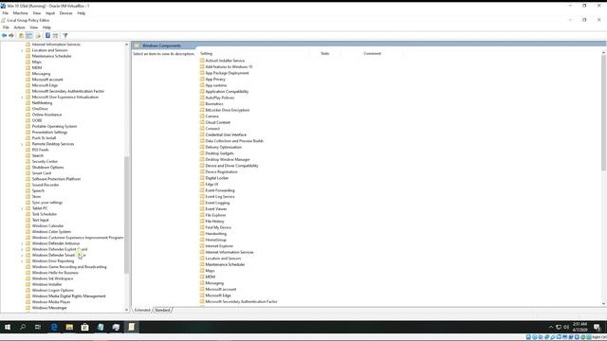Click the tree pane scroll-up arrow
Viewport: 607px width, 341px height.
pos(126,45)
